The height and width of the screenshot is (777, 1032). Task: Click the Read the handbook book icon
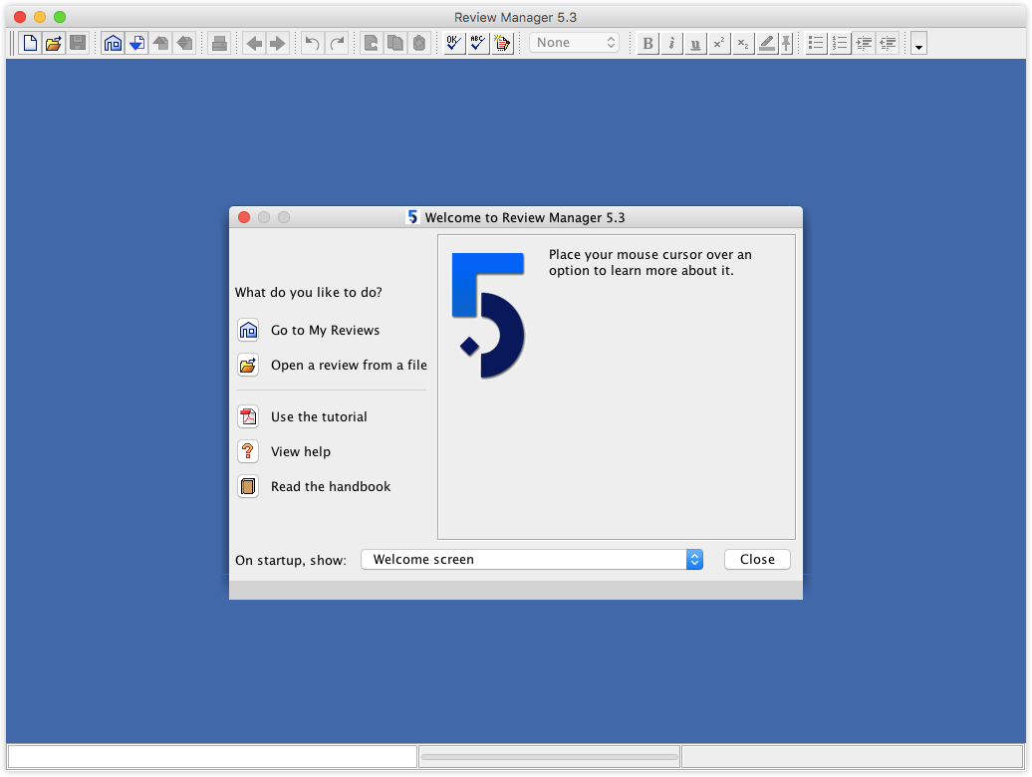pyautogui.click(x=248, y=486)
